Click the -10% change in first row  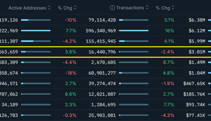coord(70,20)
